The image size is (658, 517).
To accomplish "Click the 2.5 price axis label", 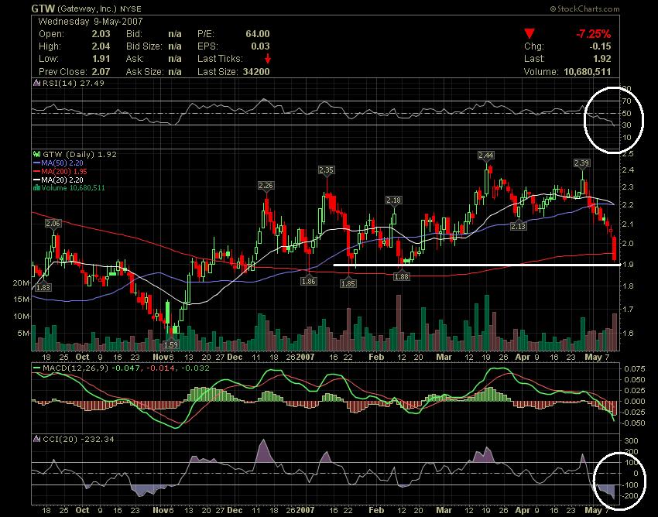I will [x=629, y=153].
